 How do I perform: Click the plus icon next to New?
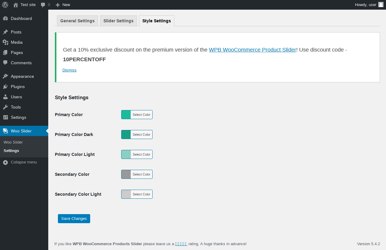[58, 5]
